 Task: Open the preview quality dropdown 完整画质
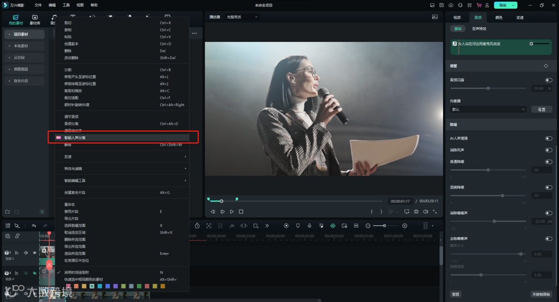(242, 17)
